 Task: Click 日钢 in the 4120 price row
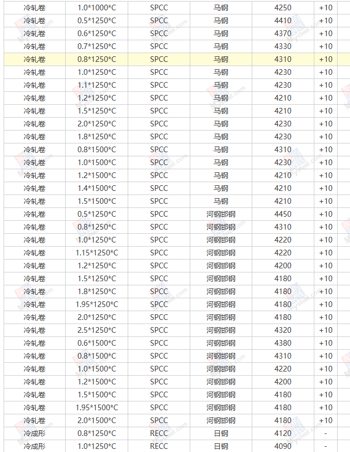pos(221,433)
